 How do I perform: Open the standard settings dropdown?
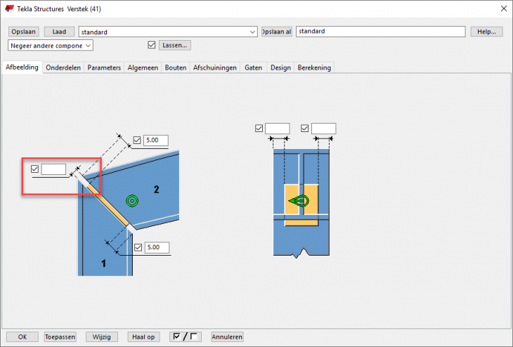tap(168, 32)
